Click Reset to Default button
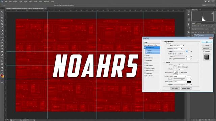216x121 pixels. coord(186,88)
